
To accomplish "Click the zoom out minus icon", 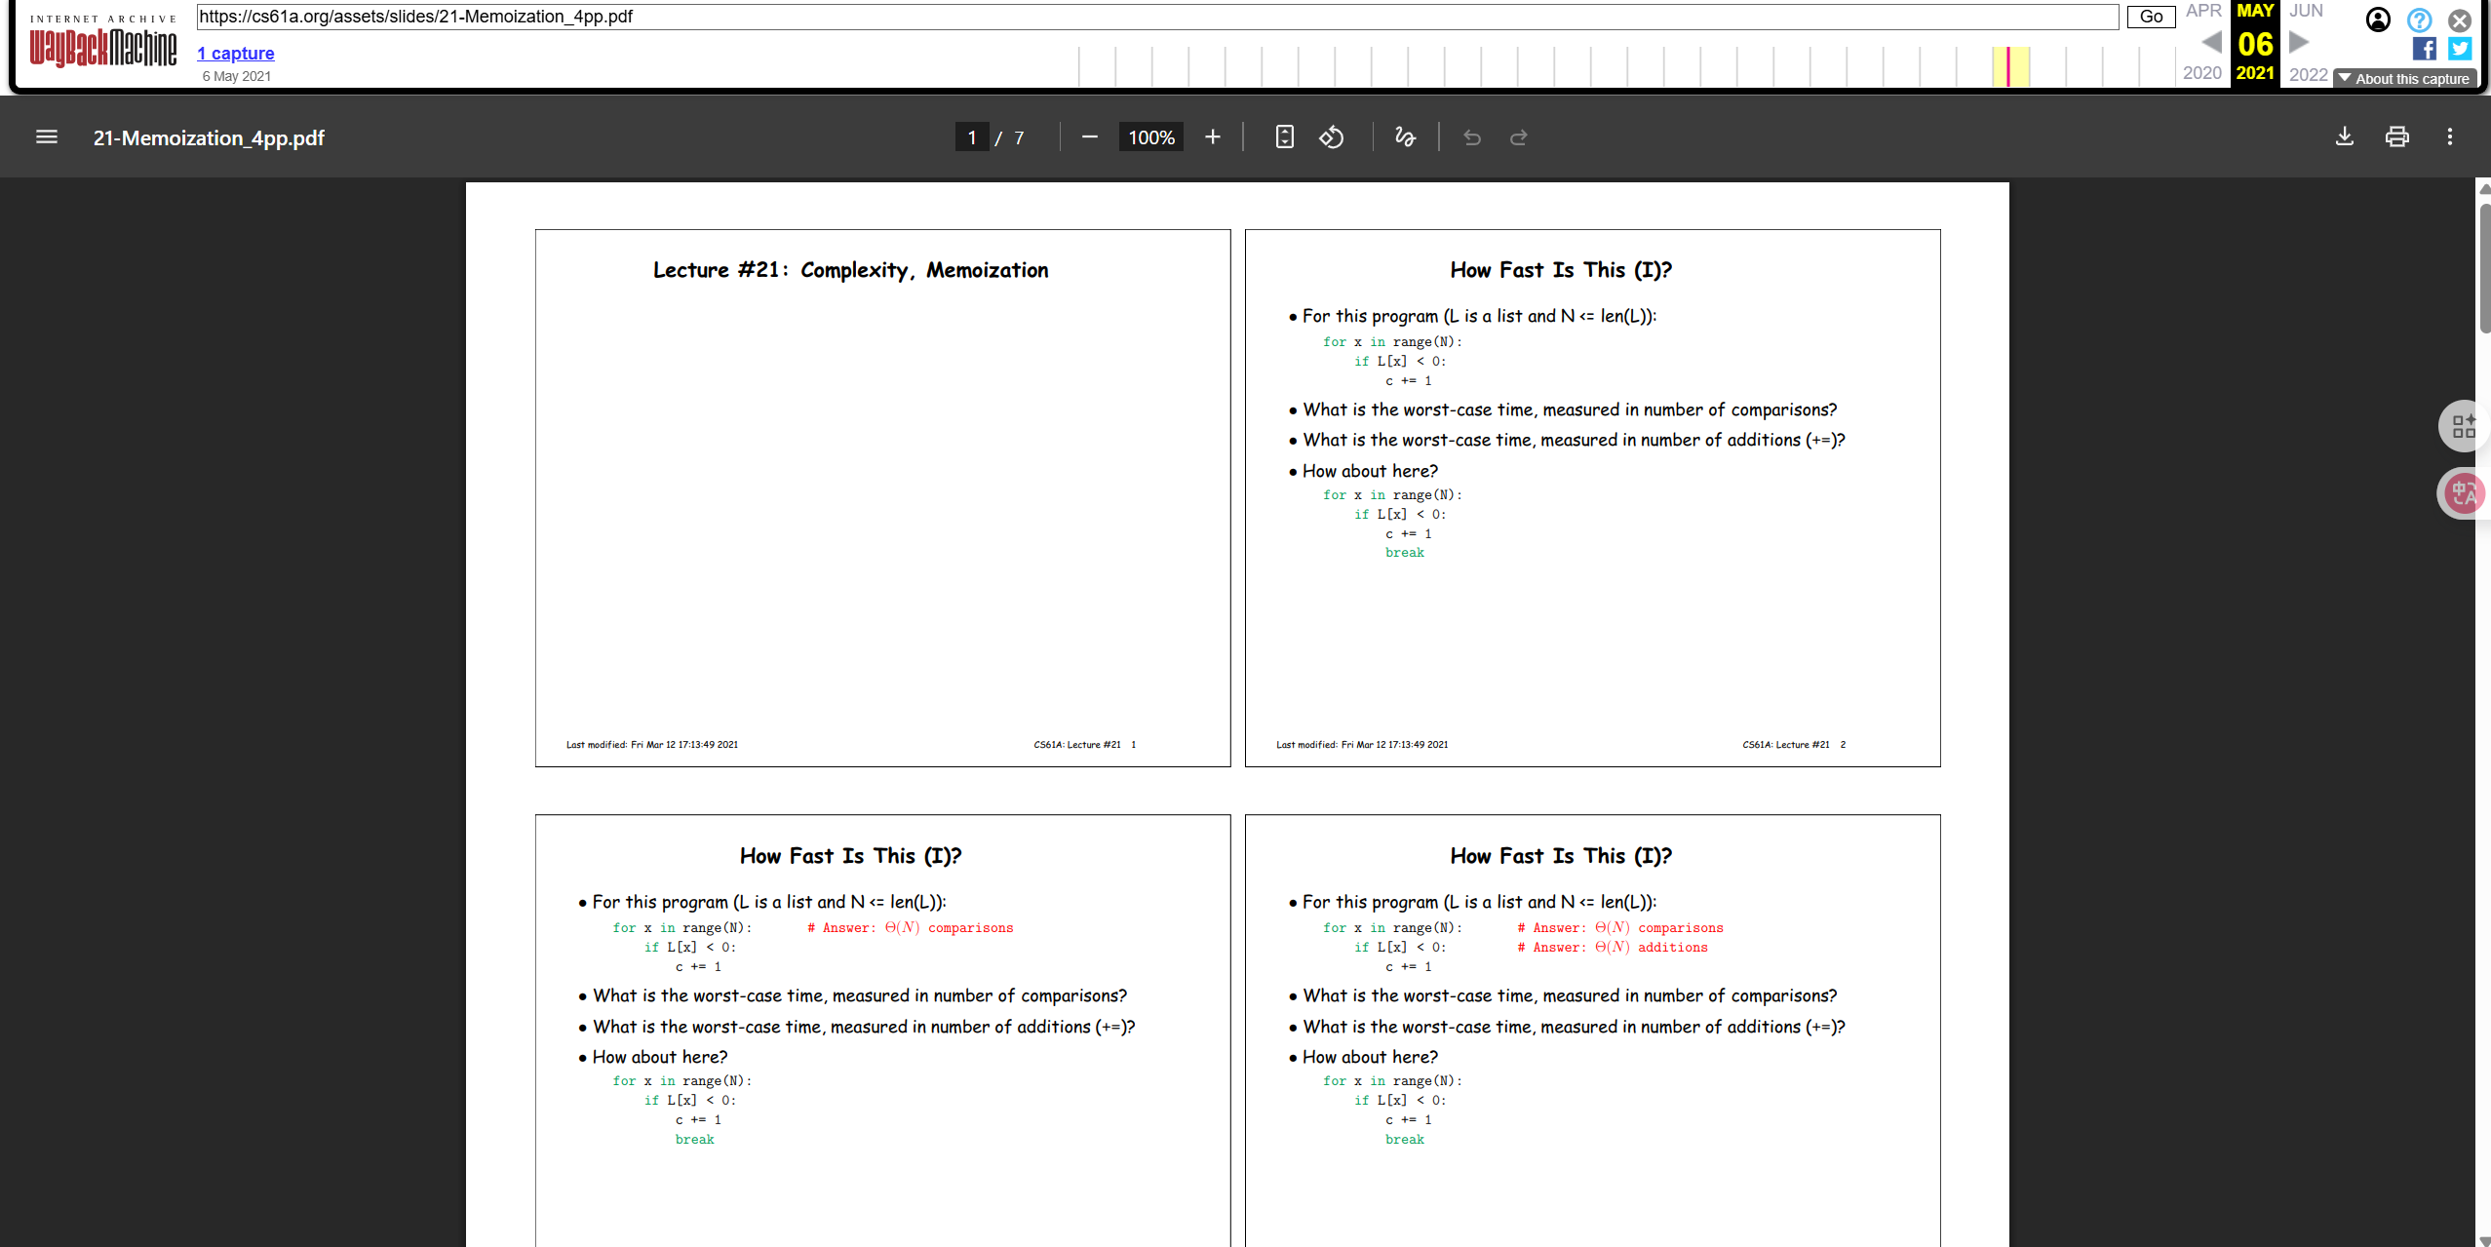I will coord(1090,137).
